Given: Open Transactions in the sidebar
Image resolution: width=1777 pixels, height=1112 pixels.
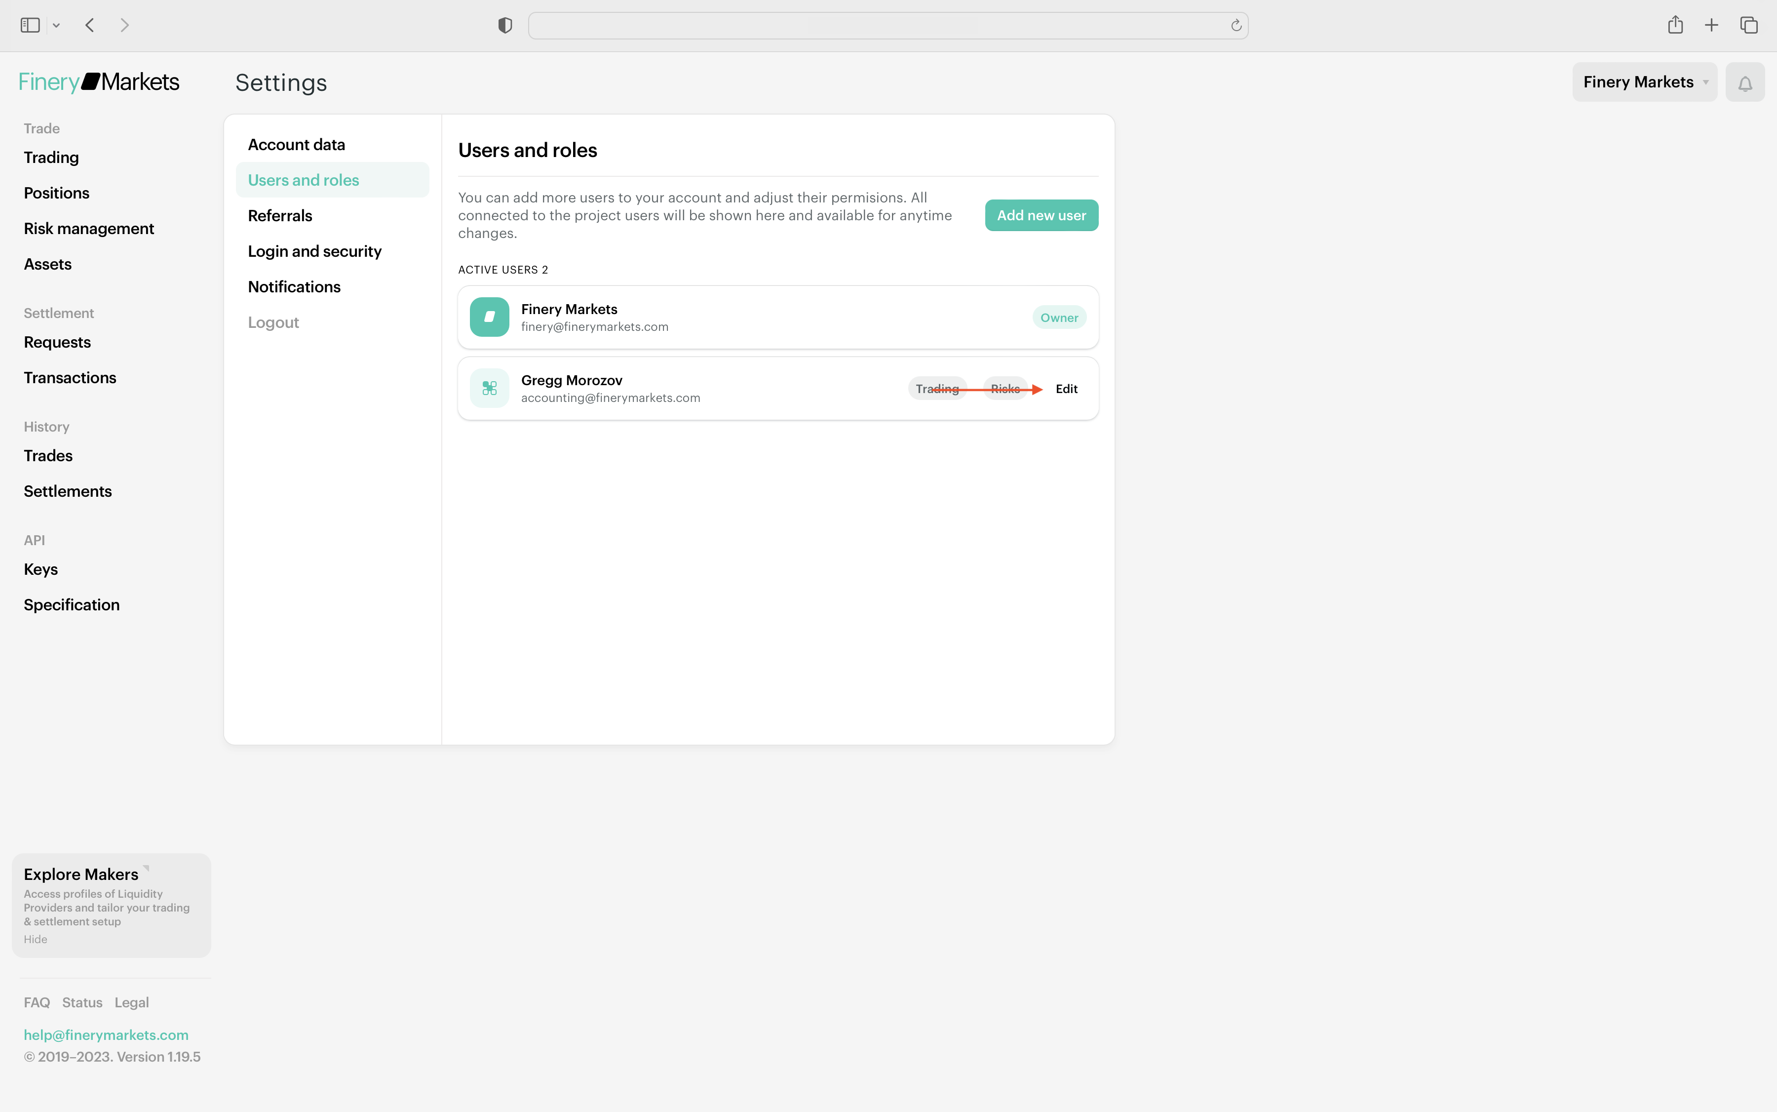Looking at the screenshot, I should click(x=70, y=377).
